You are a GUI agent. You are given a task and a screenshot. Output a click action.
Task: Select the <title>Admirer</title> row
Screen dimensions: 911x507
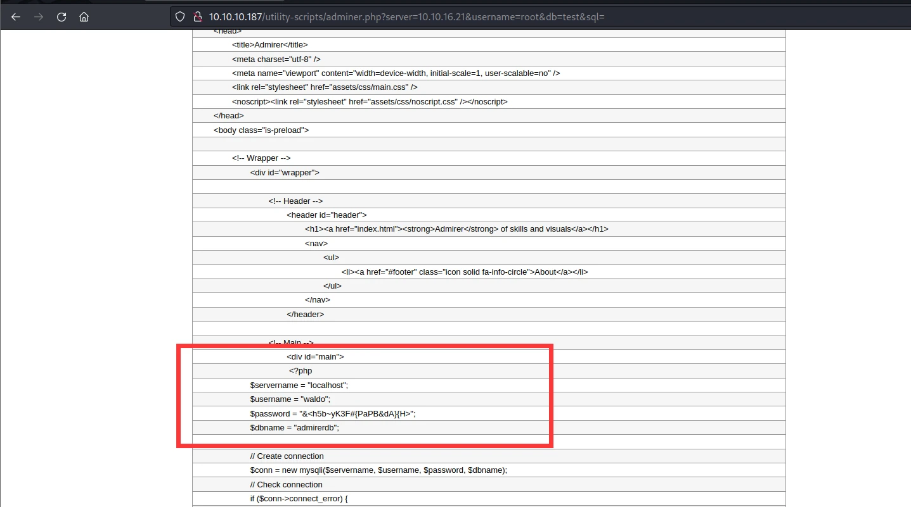489,44
